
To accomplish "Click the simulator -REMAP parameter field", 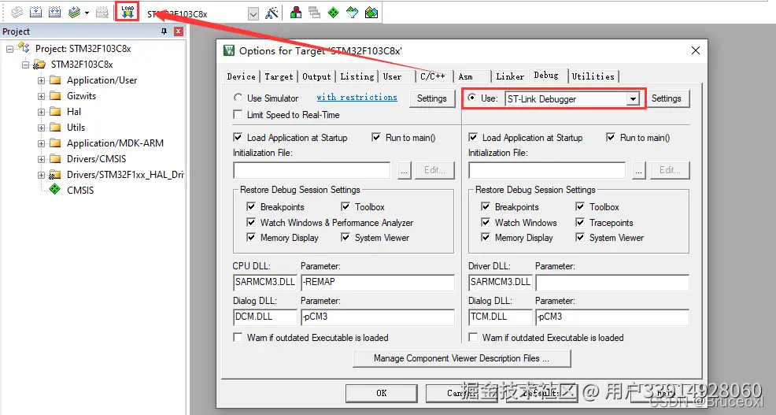I will click(378, 282).
